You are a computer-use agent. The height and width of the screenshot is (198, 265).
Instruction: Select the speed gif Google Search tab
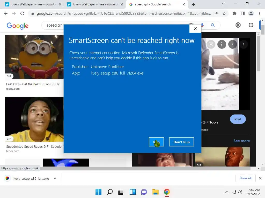click(153, 4)
